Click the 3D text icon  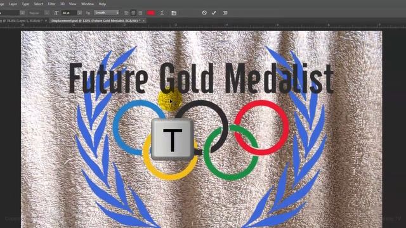(225, 13)
